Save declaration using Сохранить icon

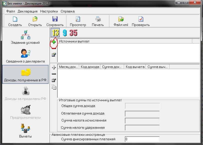55,21
